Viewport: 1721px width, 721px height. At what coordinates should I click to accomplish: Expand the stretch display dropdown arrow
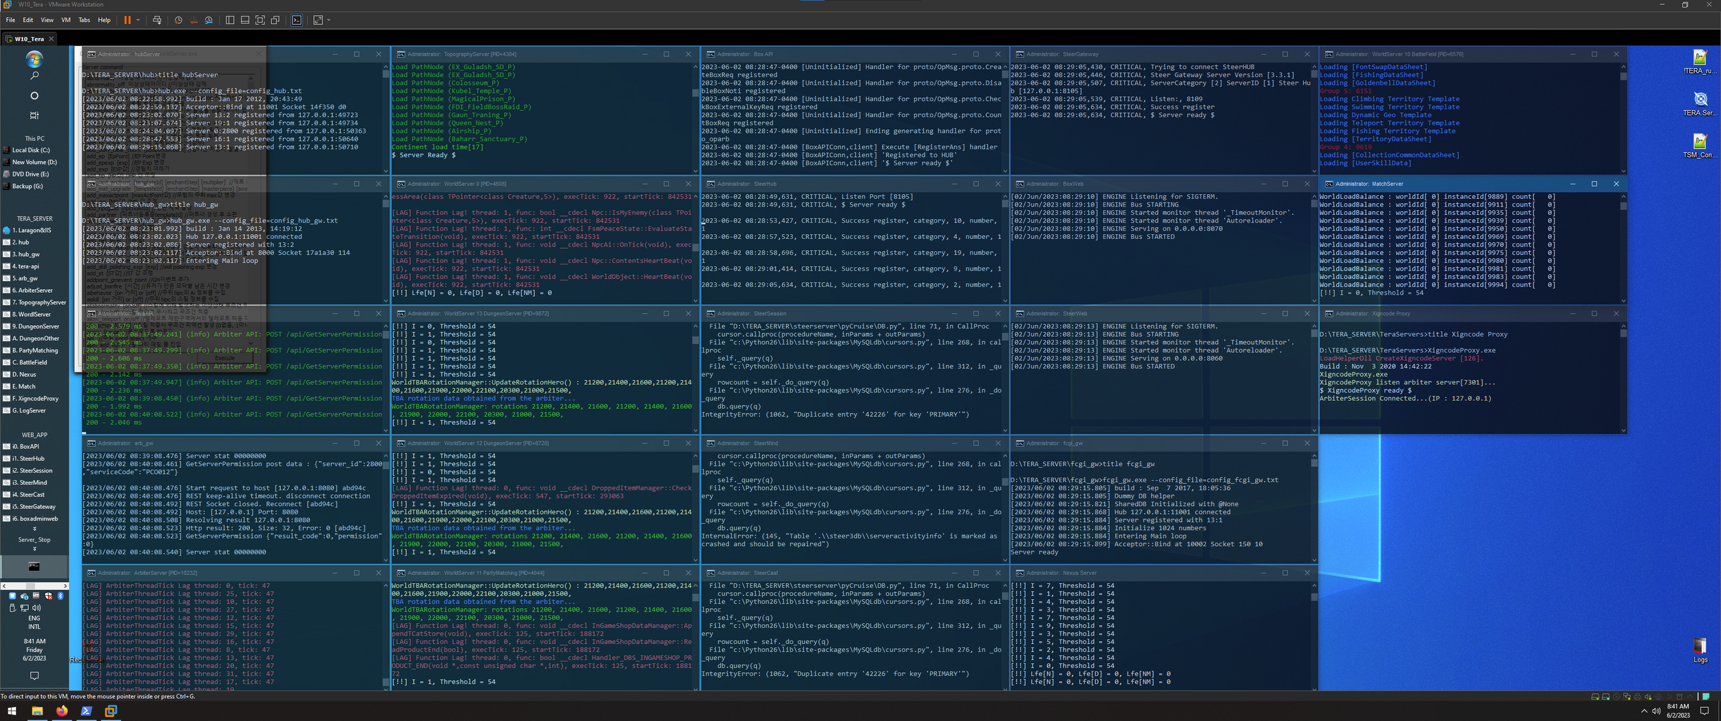click(x=328, y=20)
